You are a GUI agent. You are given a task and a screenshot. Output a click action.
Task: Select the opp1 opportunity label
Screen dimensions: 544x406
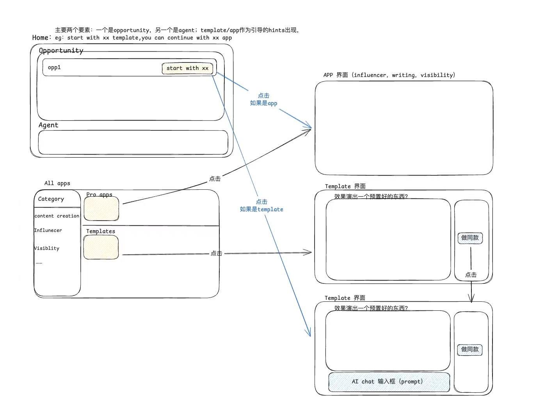54,67
